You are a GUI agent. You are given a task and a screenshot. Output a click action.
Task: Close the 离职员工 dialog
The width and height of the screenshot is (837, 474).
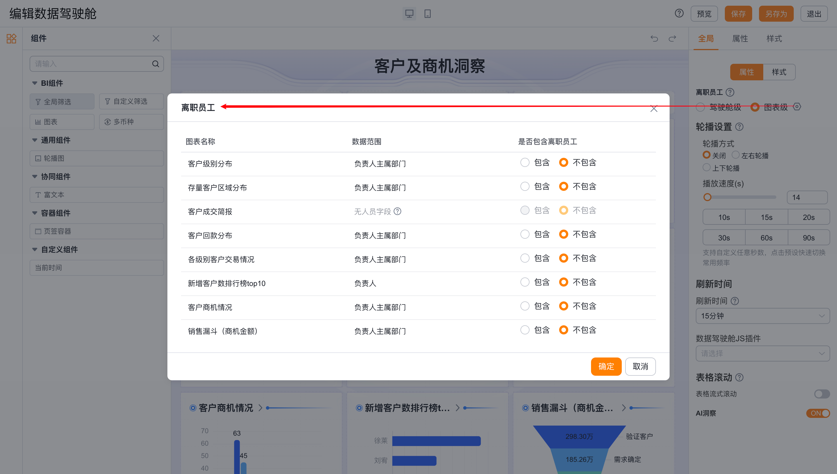(x=654, y=109)
